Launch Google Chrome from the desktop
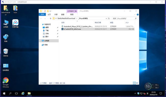Viewport: 166px width, 97px height. pos(6,82)
